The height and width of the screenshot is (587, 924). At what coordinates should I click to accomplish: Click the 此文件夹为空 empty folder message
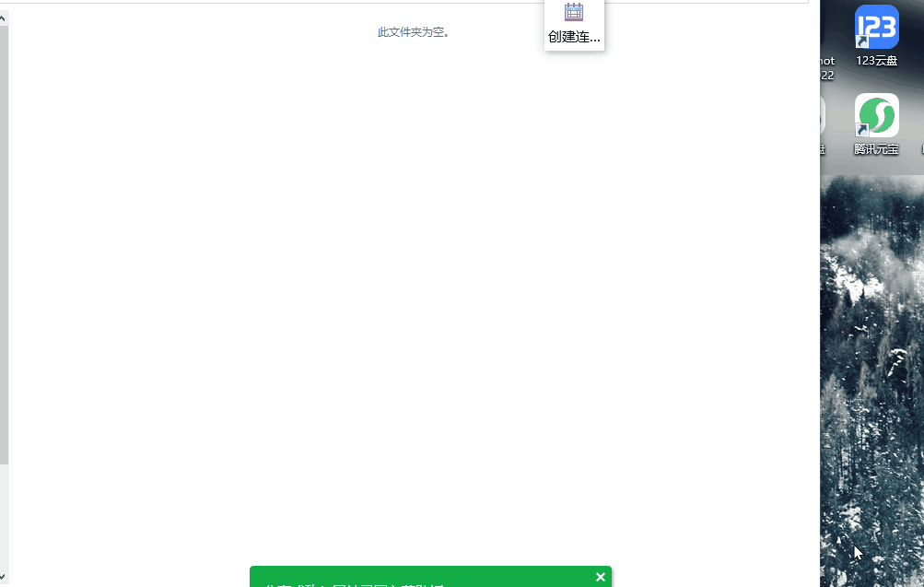tap(414, 32)
